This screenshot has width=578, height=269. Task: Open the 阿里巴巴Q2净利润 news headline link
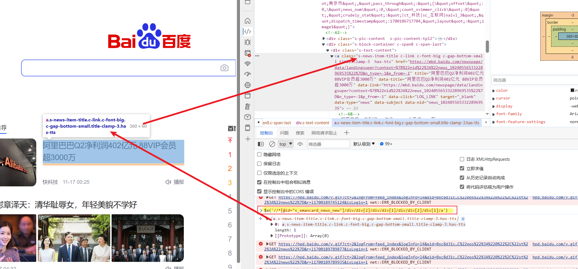tap(109, 151)
